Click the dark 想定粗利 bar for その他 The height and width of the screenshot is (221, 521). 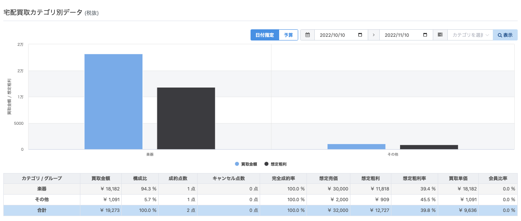tap(429, 147)
